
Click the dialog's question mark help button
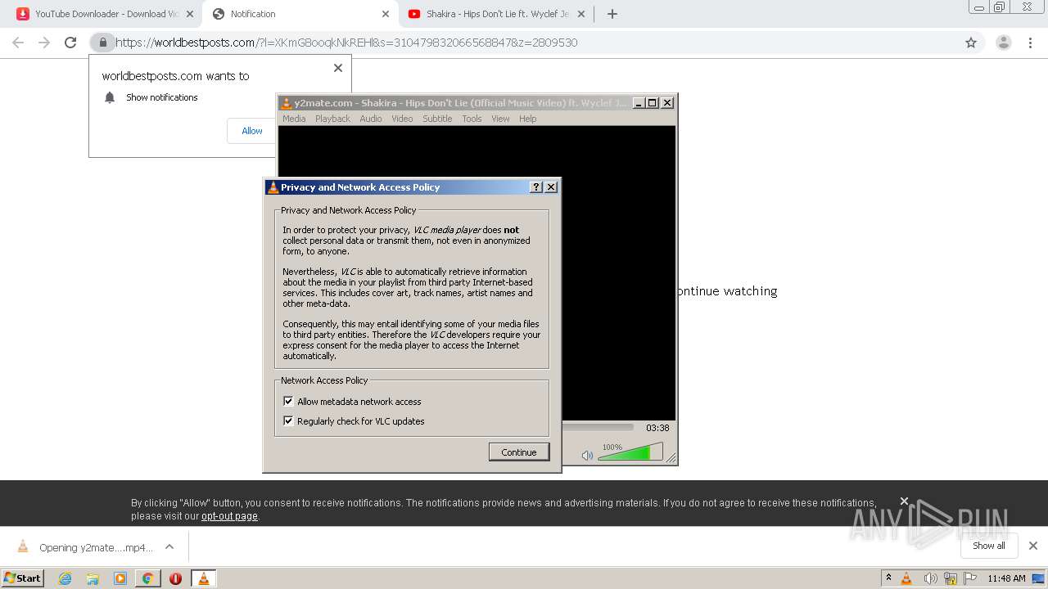pos(536,187)
